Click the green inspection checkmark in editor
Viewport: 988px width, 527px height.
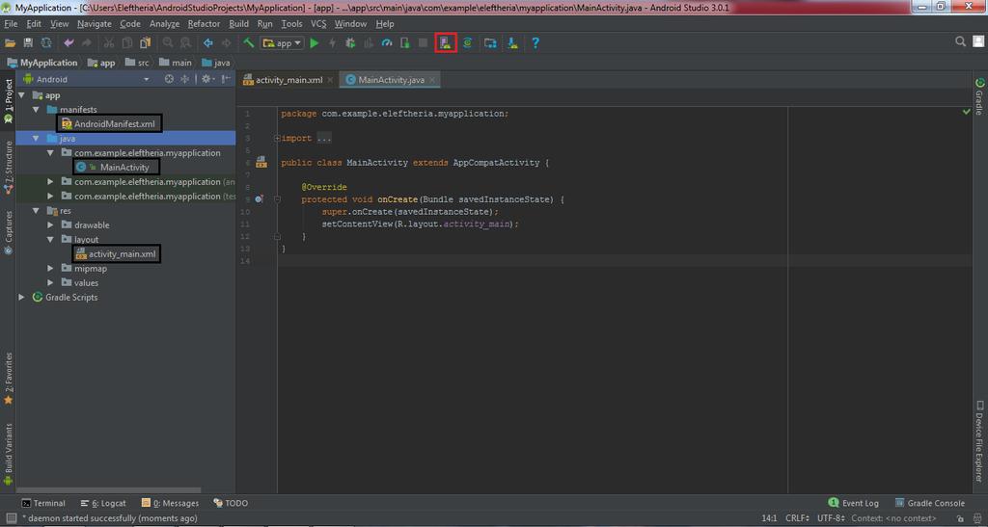pyautogui.click(x=967, y=112)
